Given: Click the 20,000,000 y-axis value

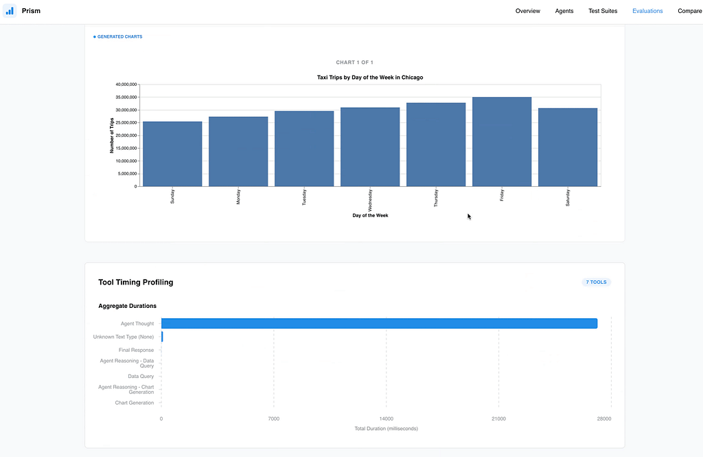Looking at the screenshot, I should click(126, 135).
